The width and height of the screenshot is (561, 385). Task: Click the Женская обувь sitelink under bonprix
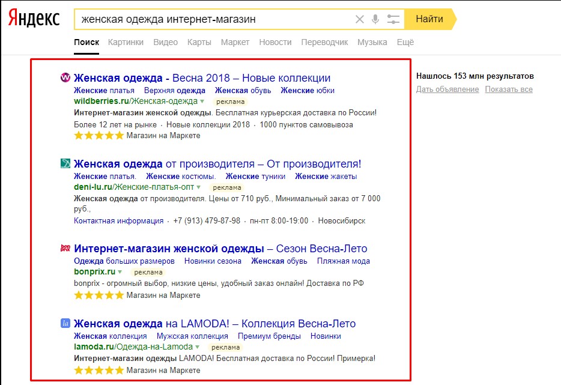point(279,261)
